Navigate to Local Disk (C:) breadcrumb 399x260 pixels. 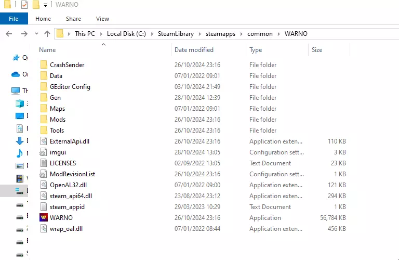126,34
